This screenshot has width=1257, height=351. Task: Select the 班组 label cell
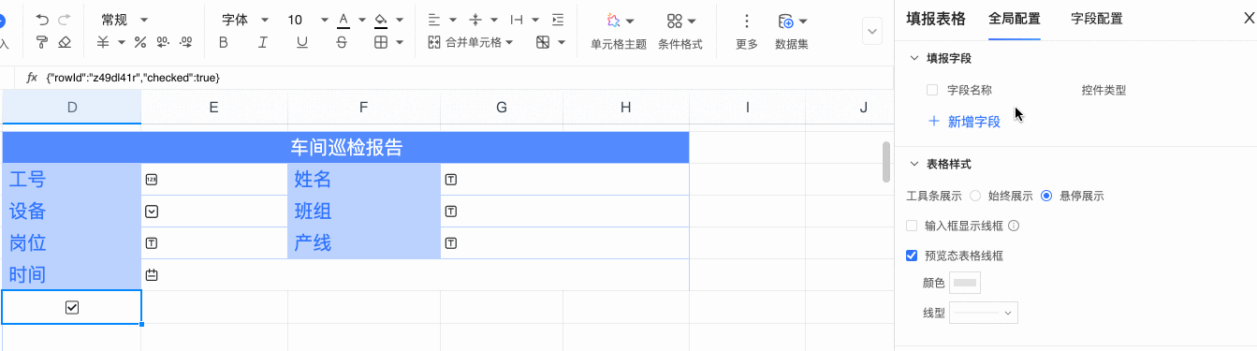click(x=364, y=212)
